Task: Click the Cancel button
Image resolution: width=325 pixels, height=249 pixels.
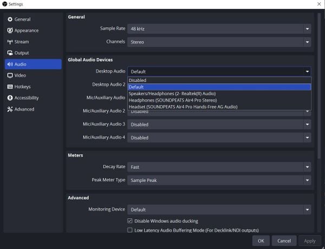Action: point(284,241)
